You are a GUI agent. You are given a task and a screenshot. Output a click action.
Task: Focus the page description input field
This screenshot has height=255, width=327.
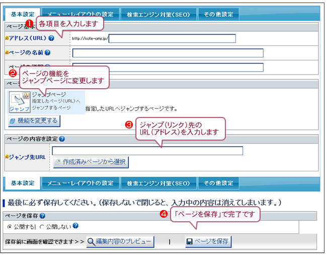click(168, 67)
